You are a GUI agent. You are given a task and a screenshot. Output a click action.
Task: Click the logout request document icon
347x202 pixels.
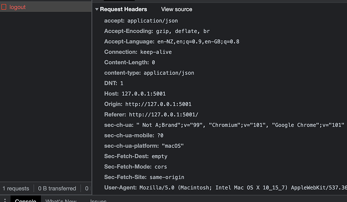[4, 7]
